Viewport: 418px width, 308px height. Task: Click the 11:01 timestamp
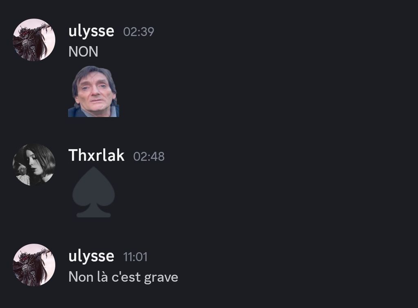tap(135, 257)
